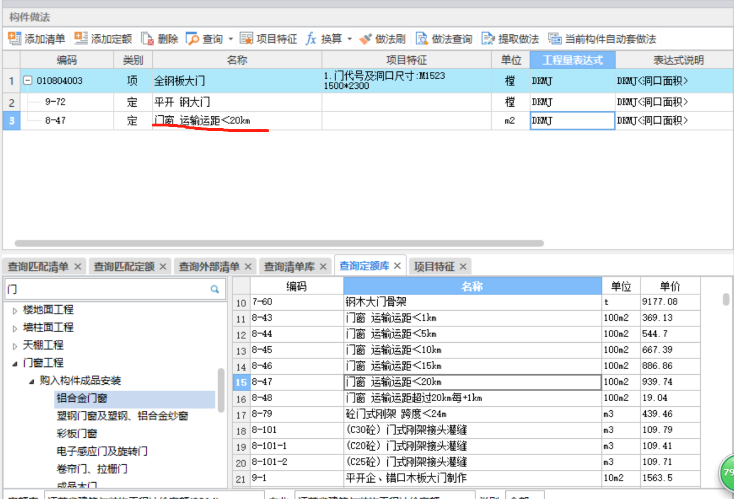Switch to the 查询外部清单 tab
The width and height of the screenshot is (734, 499).
tap(209, 266)
